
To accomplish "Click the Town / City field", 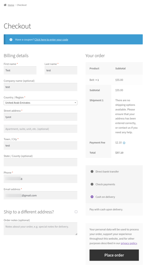I will pyautogui.click(x=40, y=145).
